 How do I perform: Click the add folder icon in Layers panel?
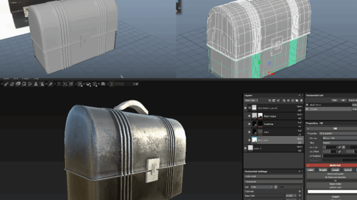[297, 100]
